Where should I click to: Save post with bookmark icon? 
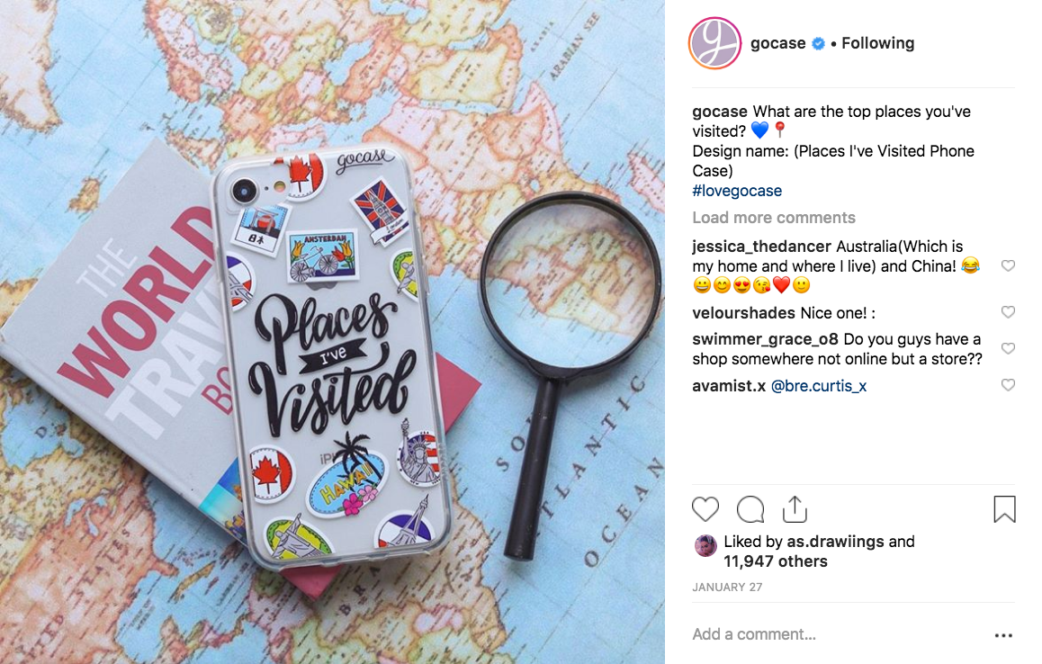(x=1004, y=509)
